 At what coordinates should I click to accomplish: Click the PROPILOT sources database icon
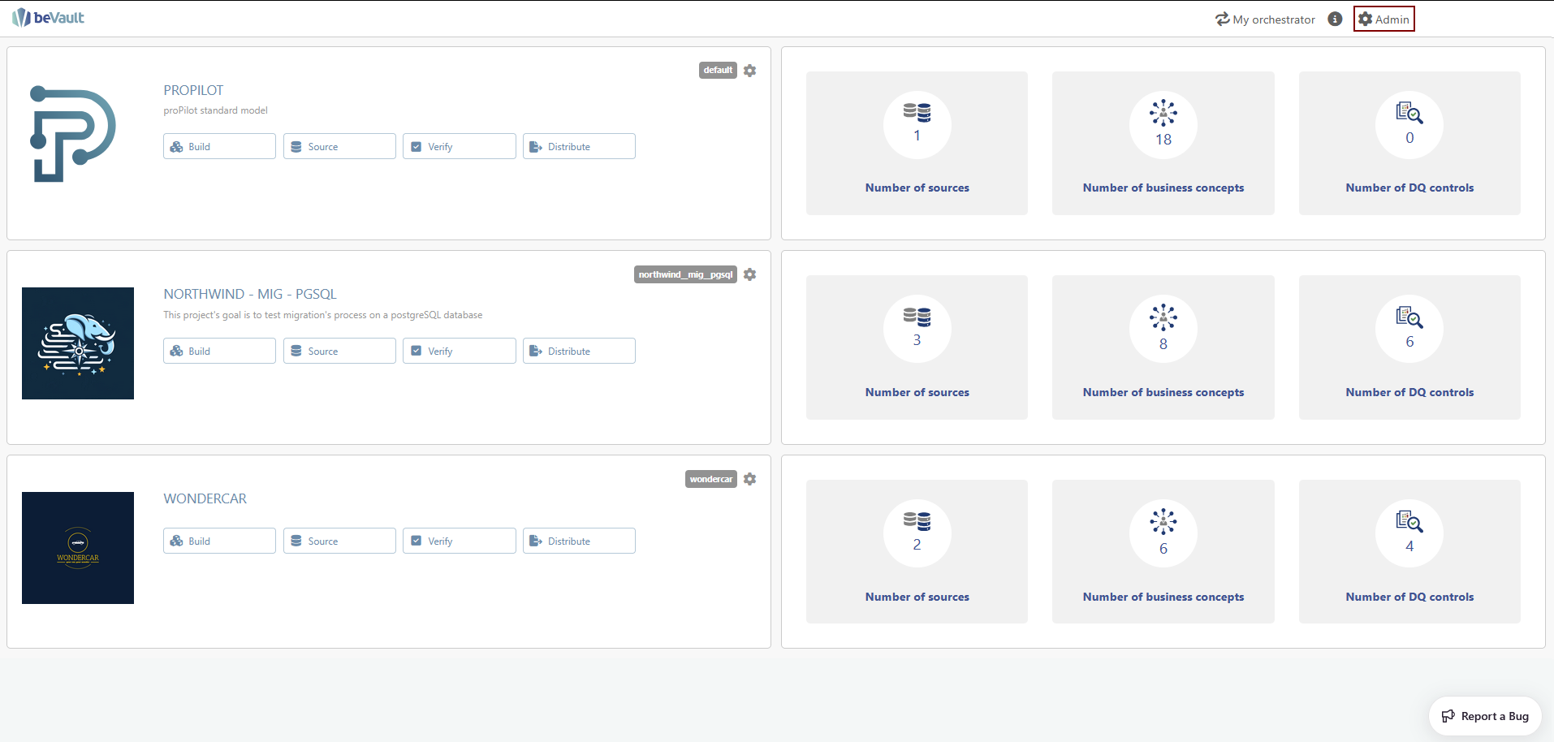917,112
